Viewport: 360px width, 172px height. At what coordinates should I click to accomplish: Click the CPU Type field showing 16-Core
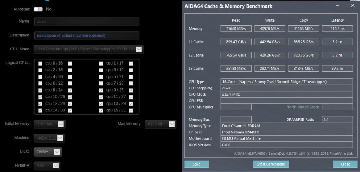(287, 81)
